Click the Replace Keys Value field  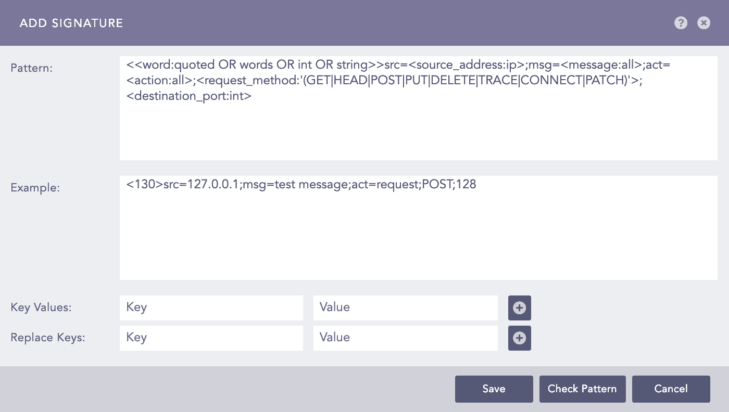click(405, 338)
